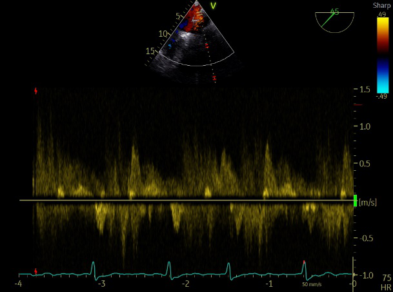Click the -1 second time axis marker

click(x=269, y=284)
